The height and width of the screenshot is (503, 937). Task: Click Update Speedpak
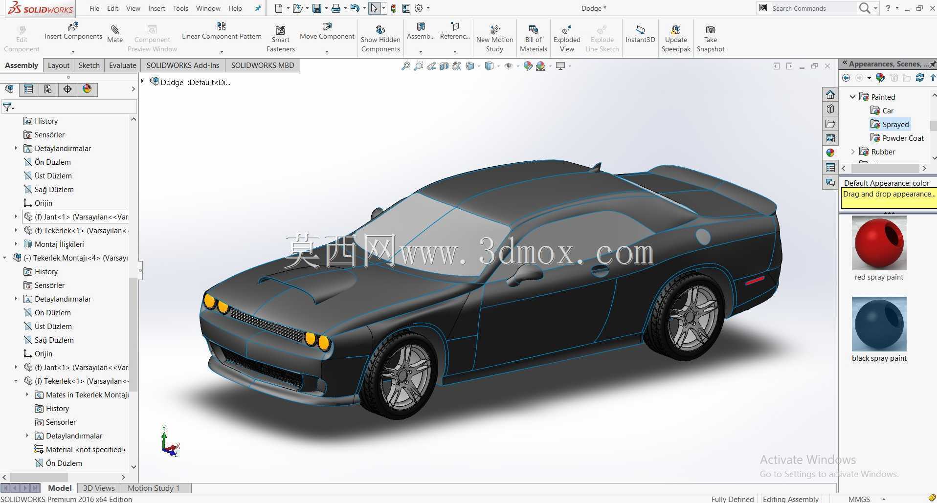(x=676, y=39)
